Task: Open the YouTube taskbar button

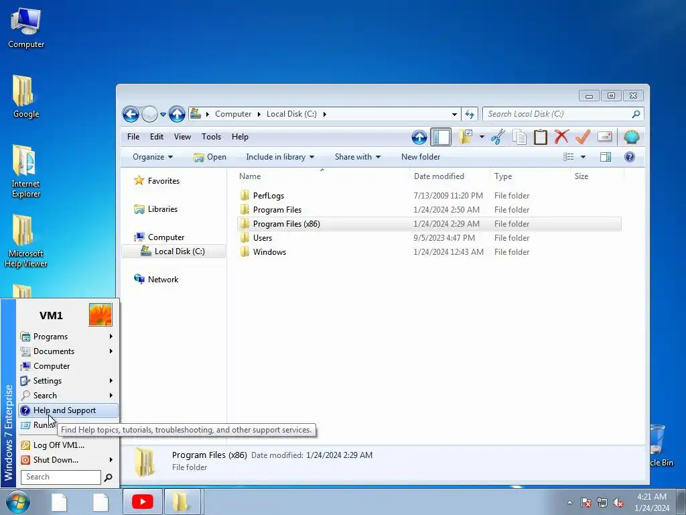Action: click(x=143, y=502)
